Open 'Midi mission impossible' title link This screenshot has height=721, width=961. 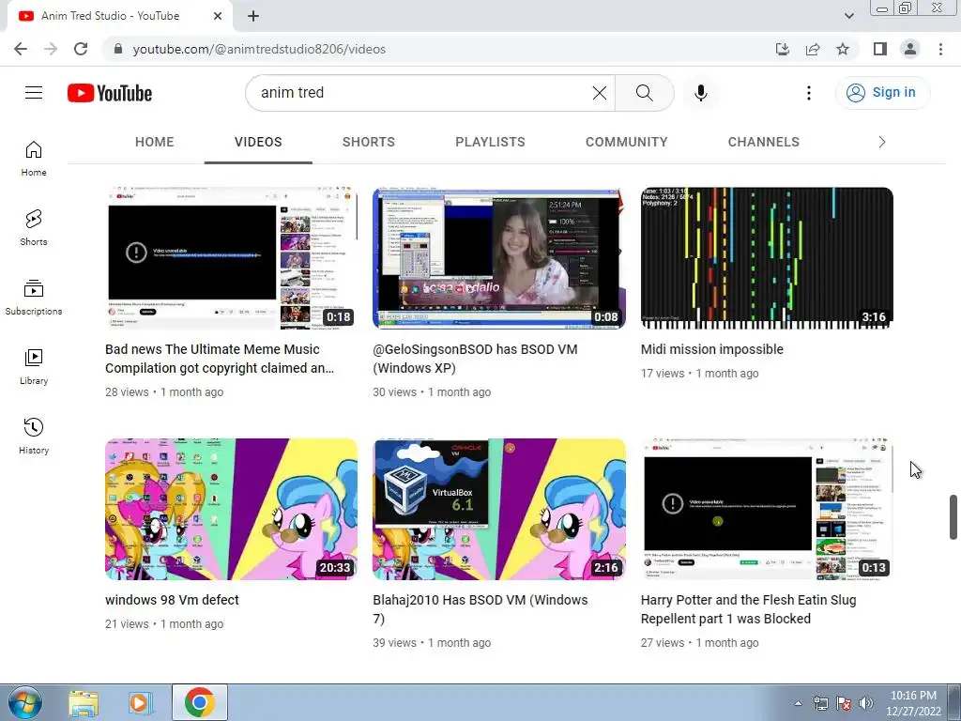(711, 349)
